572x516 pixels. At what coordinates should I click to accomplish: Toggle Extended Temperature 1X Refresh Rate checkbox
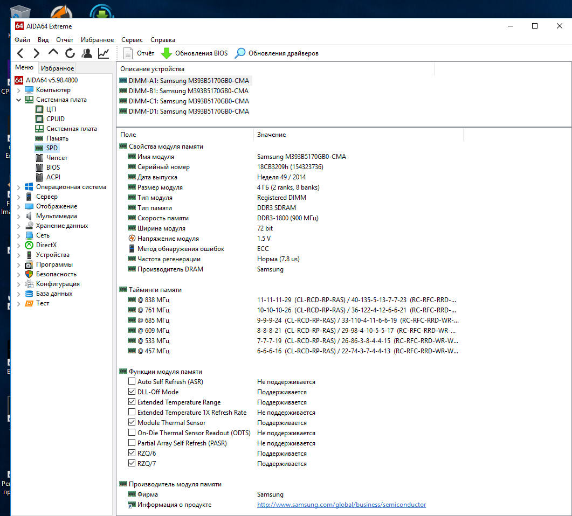pos(132,412)
